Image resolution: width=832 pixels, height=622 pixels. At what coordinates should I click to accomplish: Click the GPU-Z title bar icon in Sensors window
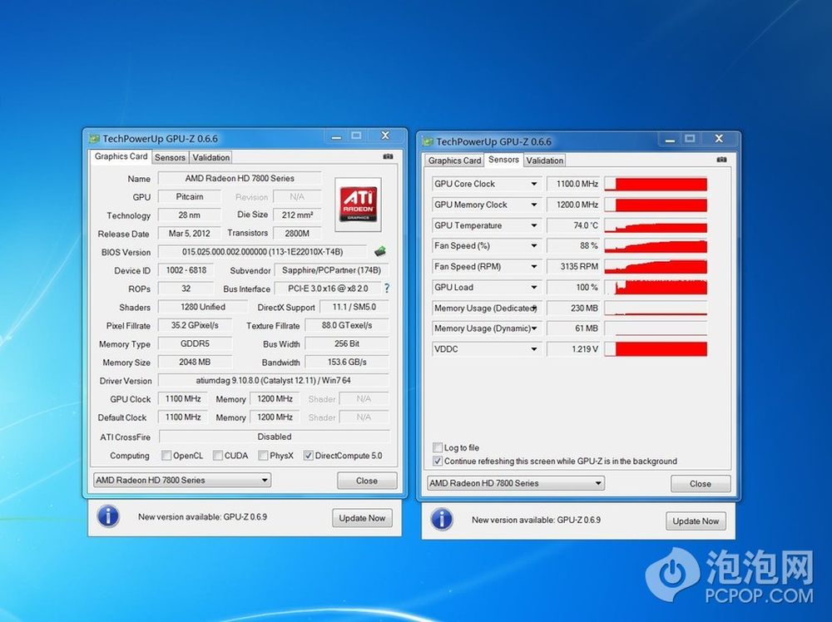point(428,142)
